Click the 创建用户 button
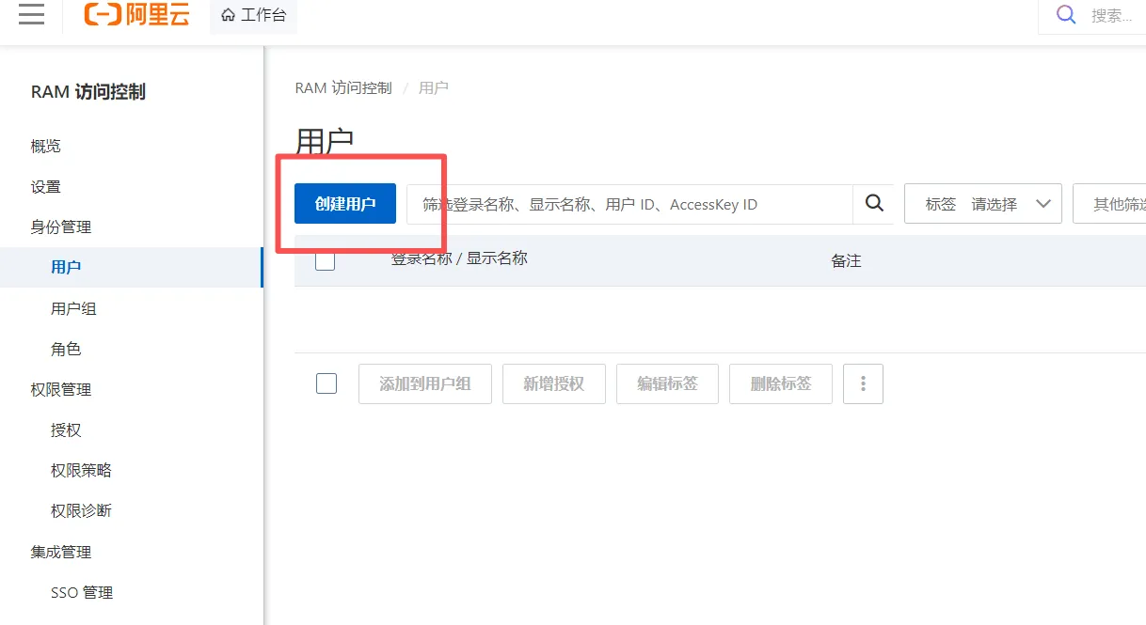The image size is (1146, 625). coord(345,204)
